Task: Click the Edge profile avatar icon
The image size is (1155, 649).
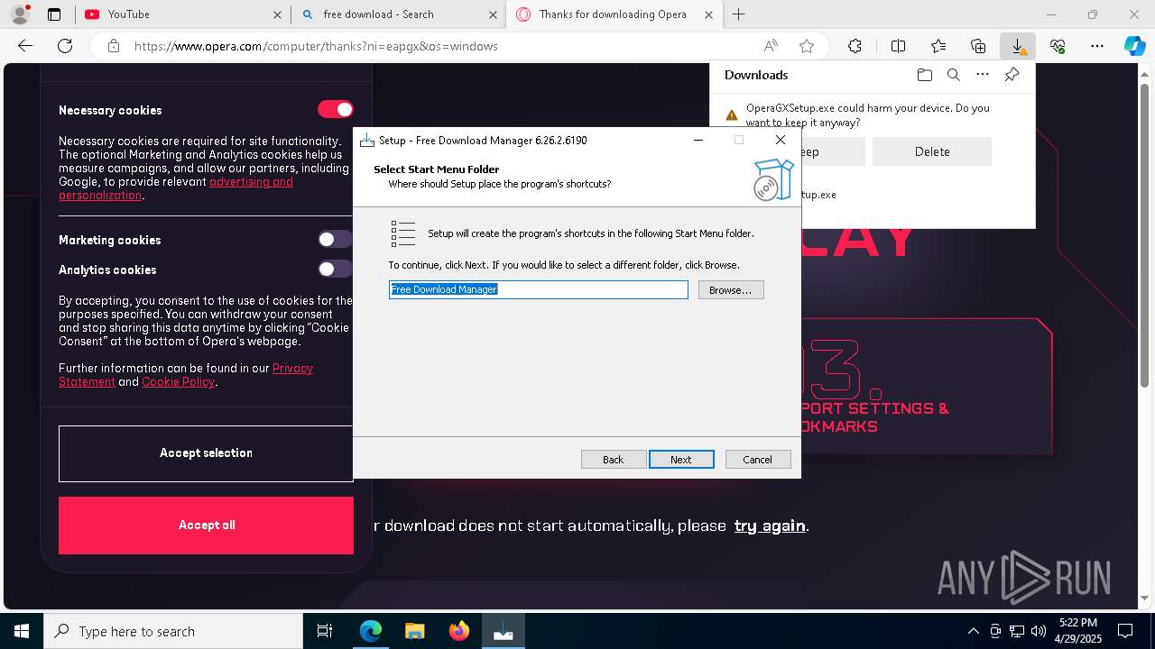Action: tap(19, 14)
